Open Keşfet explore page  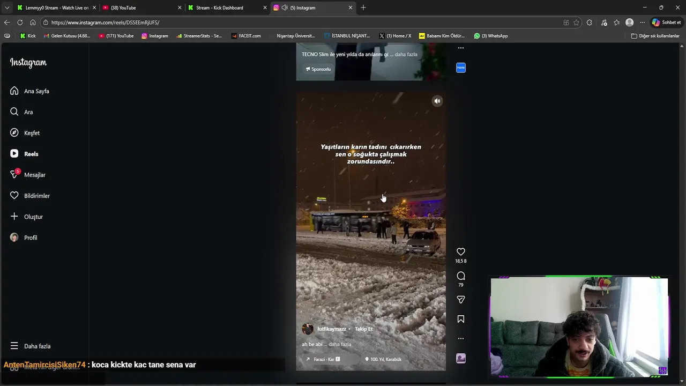click(25, 133)
